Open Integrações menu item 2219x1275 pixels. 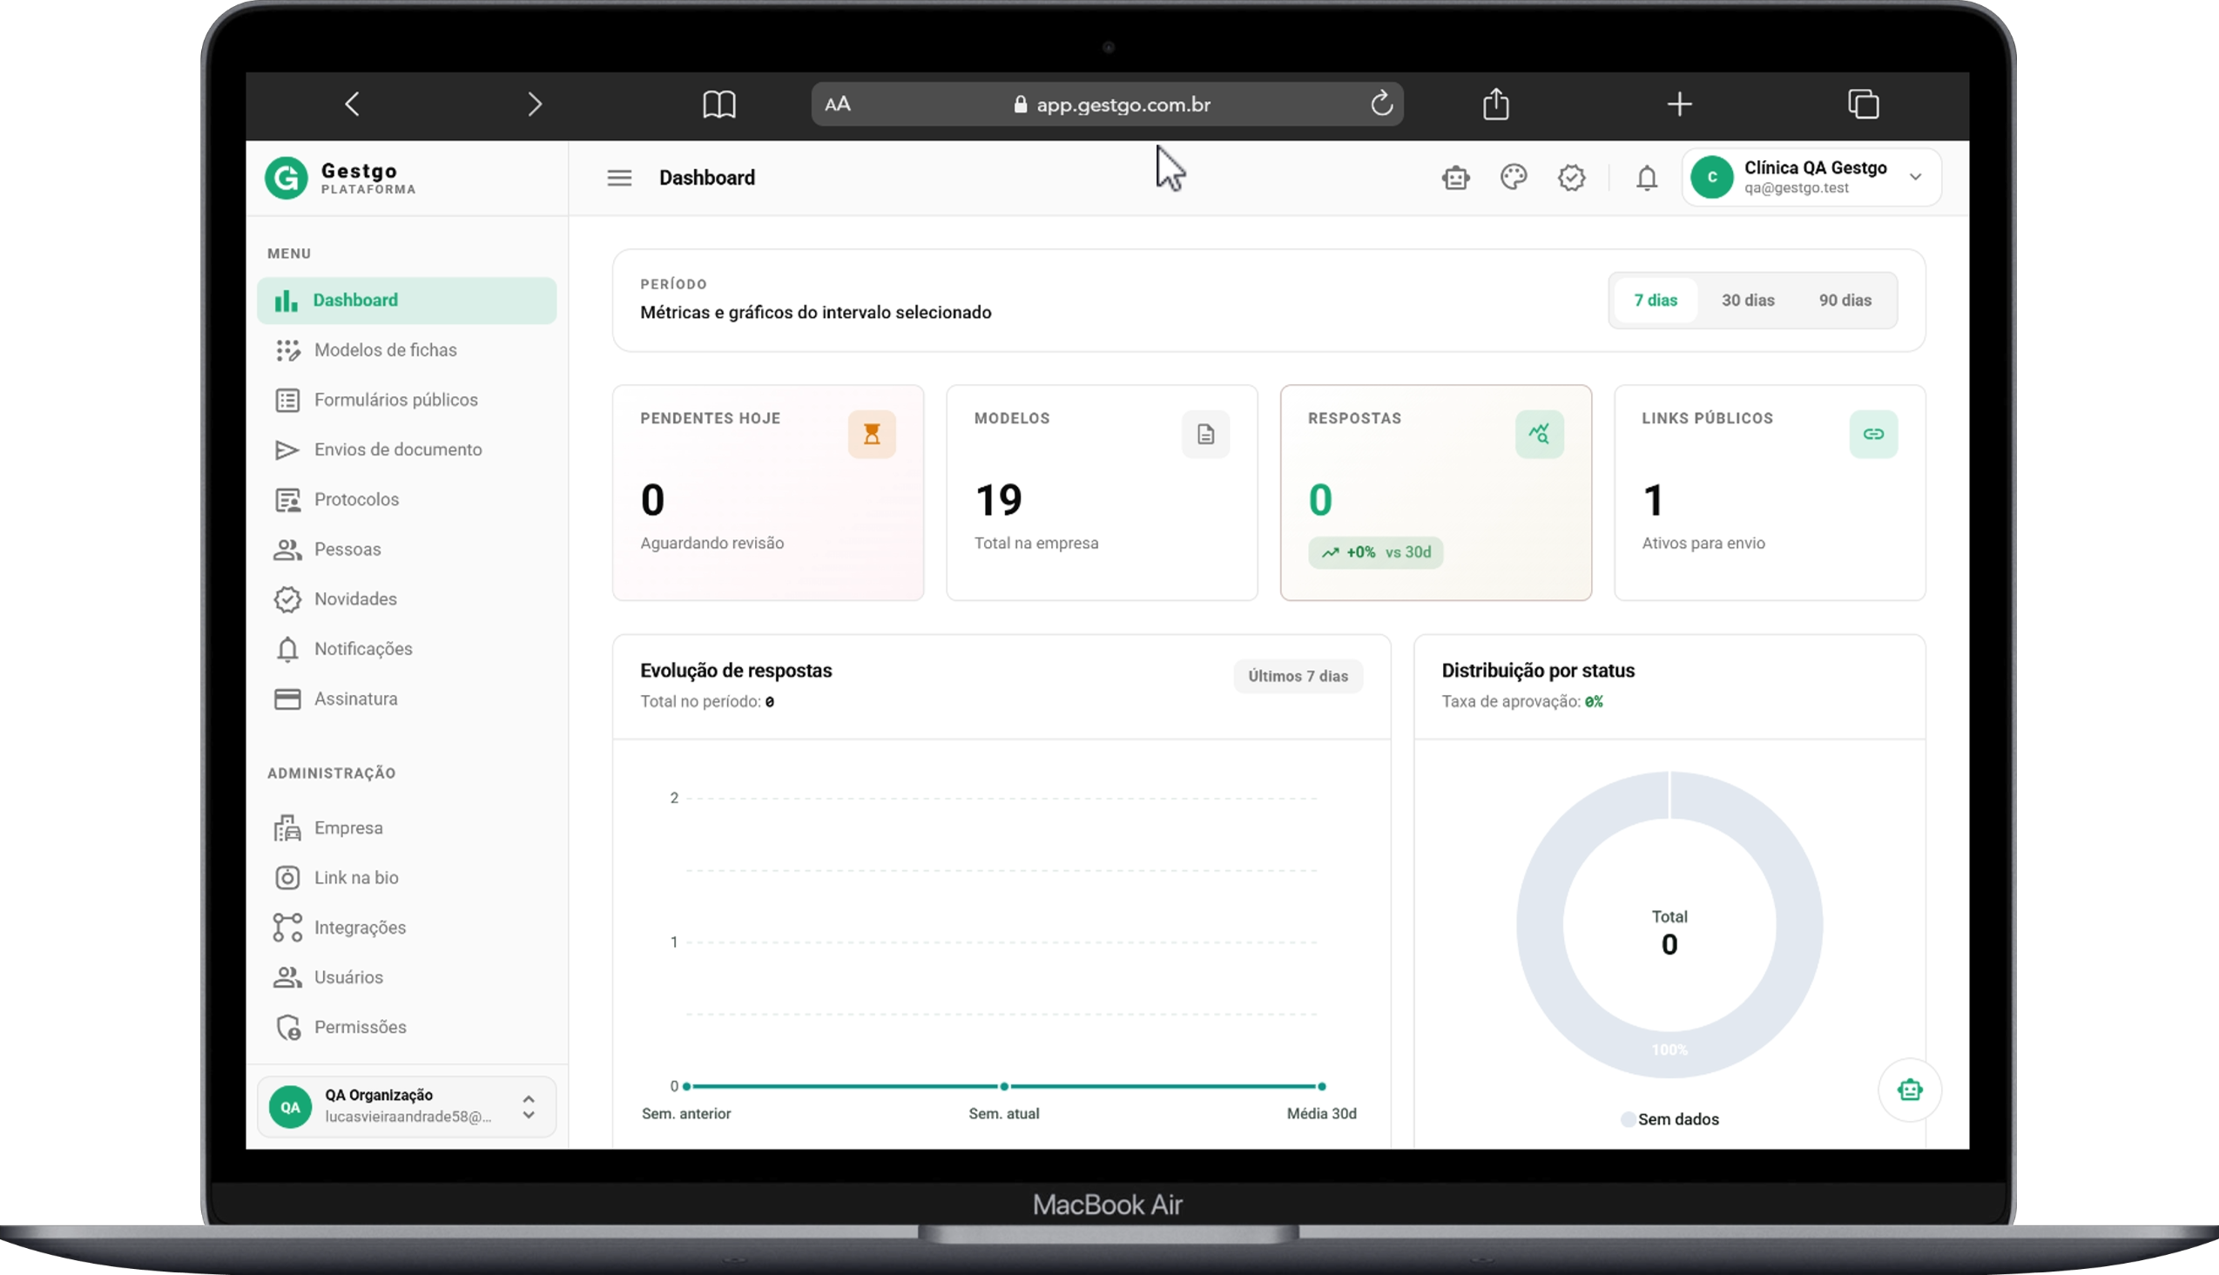(x=407, y=928)
